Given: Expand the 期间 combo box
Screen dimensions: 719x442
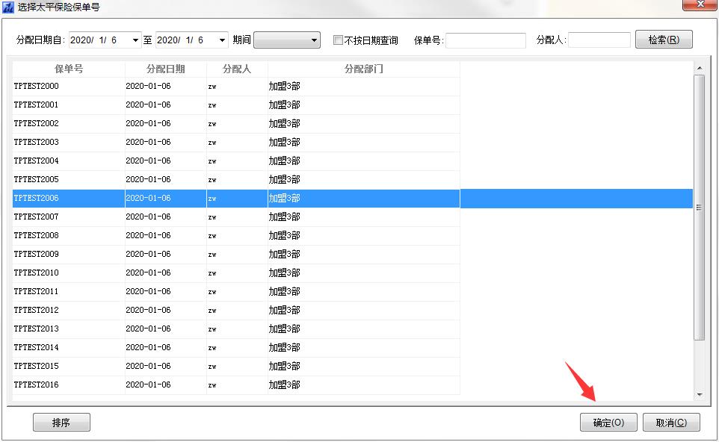Looking at the screenshot, I should (x=314, y=40).
